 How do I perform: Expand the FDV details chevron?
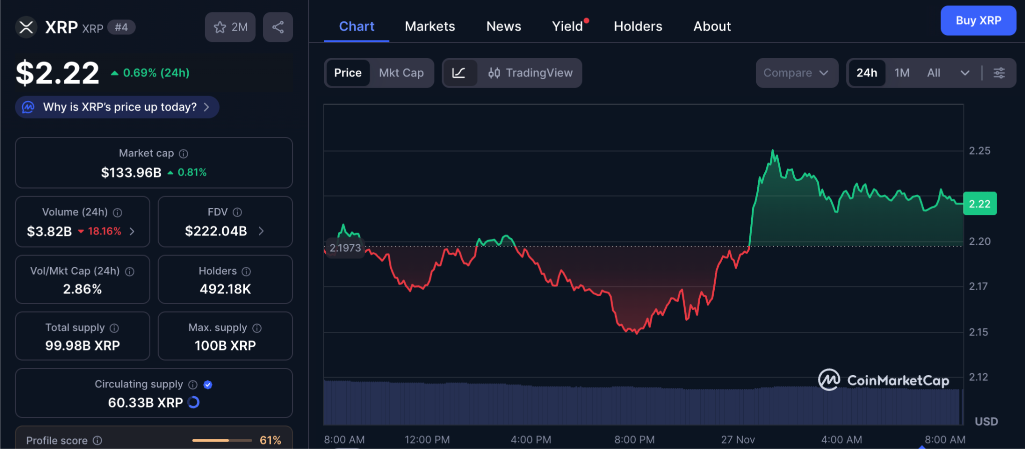click(261, 231)
